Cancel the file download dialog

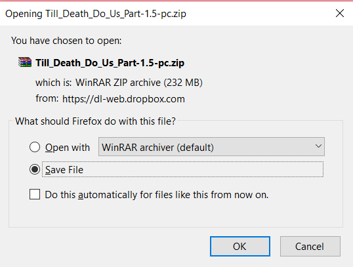point(310,246)
